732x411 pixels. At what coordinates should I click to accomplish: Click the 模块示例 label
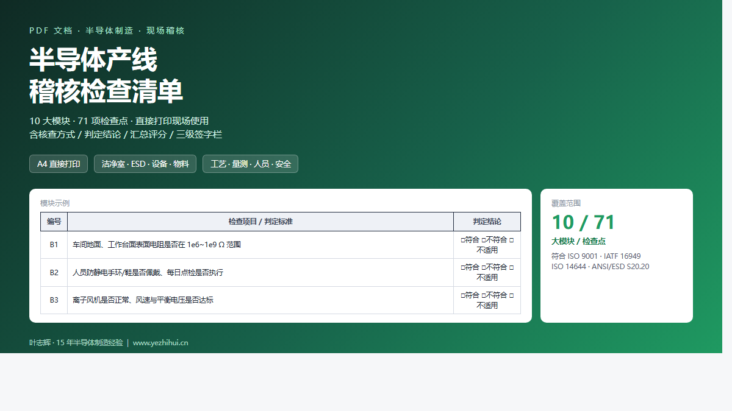pyautogui.click(x=55, y=203)
